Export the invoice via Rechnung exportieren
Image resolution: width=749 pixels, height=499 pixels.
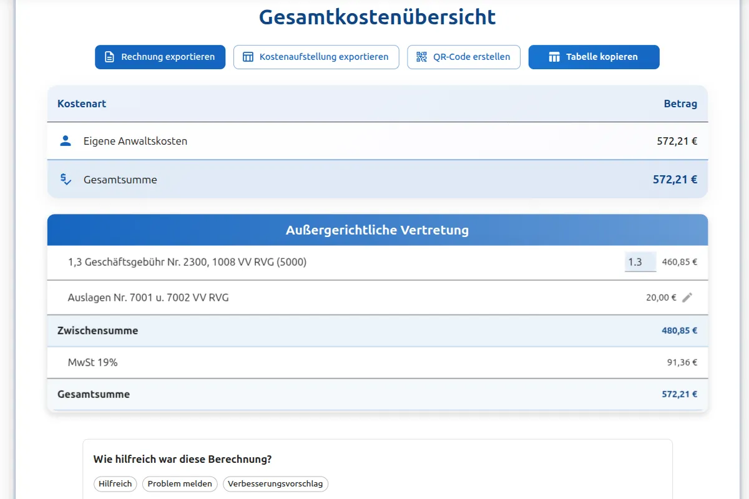[160, 57]
